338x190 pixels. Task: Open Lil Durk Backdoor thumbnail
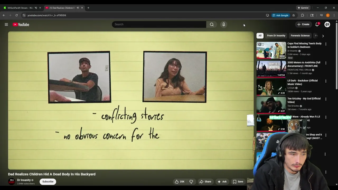pyautogui.click(x=271, y=87)
